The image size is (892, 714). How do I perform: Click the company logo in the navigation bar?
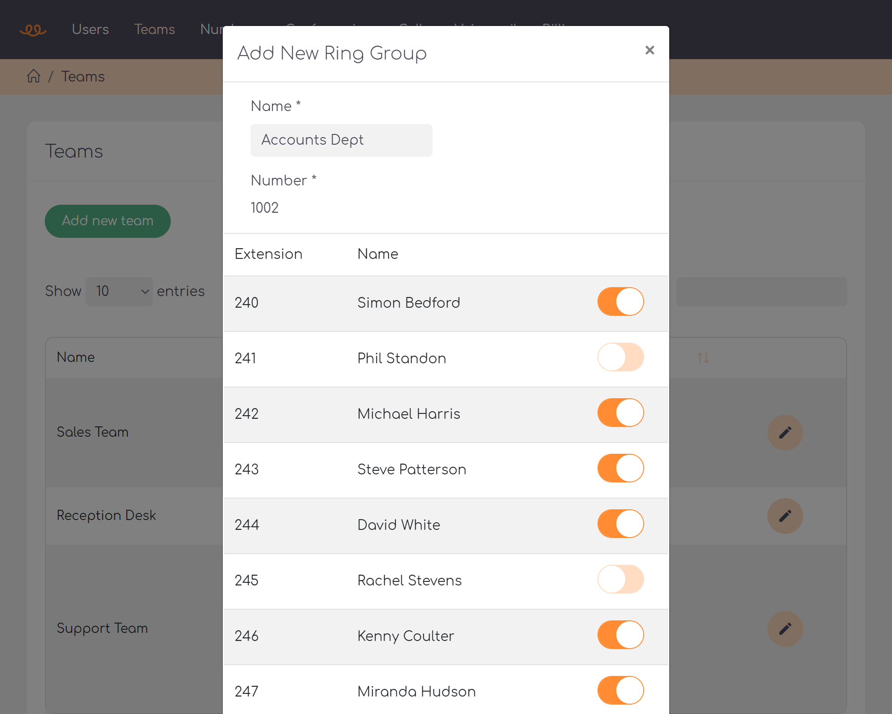[34, 29]
